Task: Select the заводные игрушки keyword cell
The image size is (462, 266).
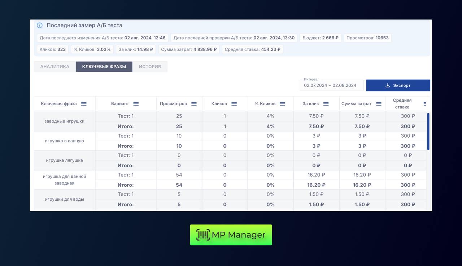Action: (65, 121)
